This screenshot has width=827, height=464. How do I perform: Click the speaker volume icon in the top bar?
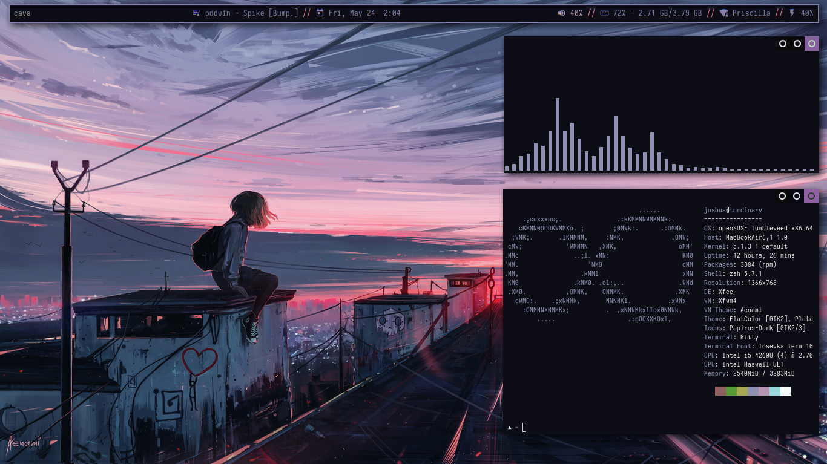(x=561, y=13)
